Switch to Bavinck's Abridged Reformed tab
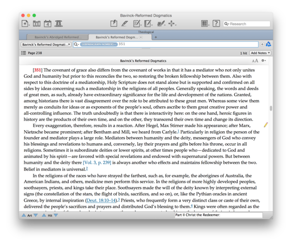Viewport: 292px width, 245px height. tap(58, 38)
